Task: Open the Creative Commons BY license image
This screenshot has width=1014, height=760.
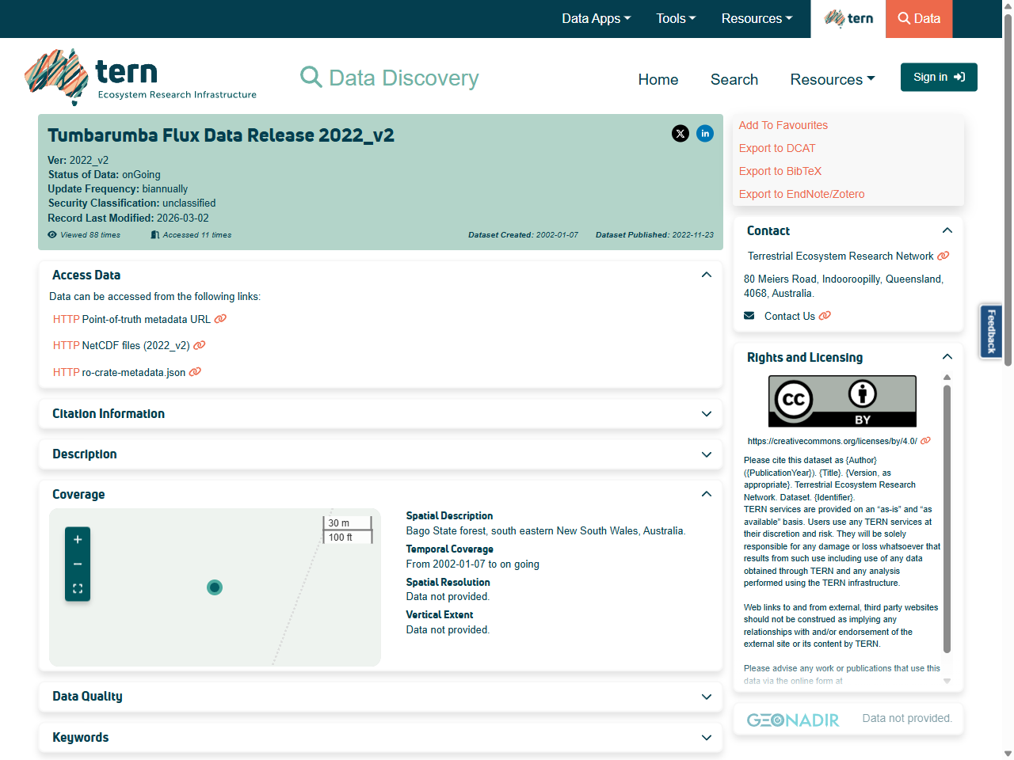Action: click(x=841, y=401)
